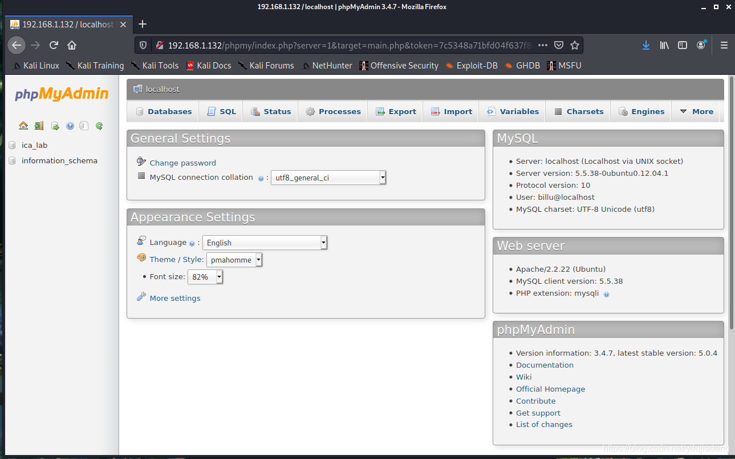Screen dimensions: 735x459
Task: Open the Theme / Style dropdown
Action: pyautogui.click(x=234, y=260)
